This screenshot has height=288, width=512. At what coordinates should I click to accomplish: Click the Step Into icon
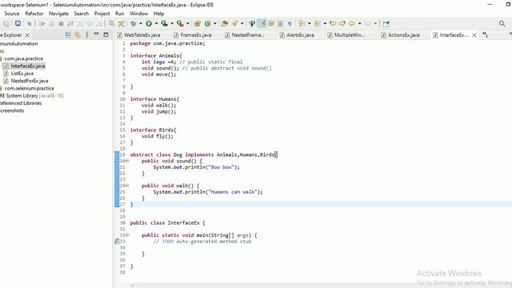point(80,23)
